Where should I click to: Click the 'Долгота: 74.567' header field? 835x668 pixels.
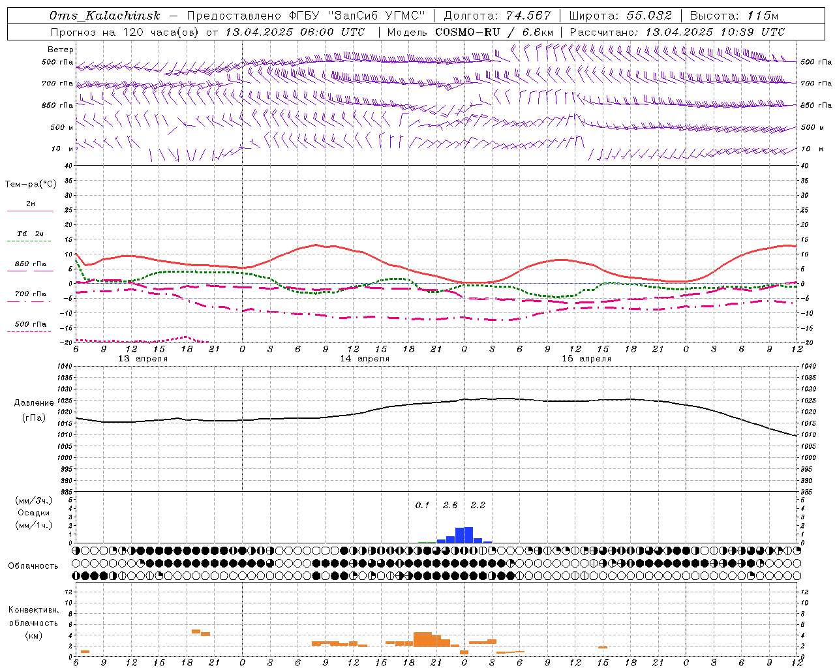click(x=498, y=16)
